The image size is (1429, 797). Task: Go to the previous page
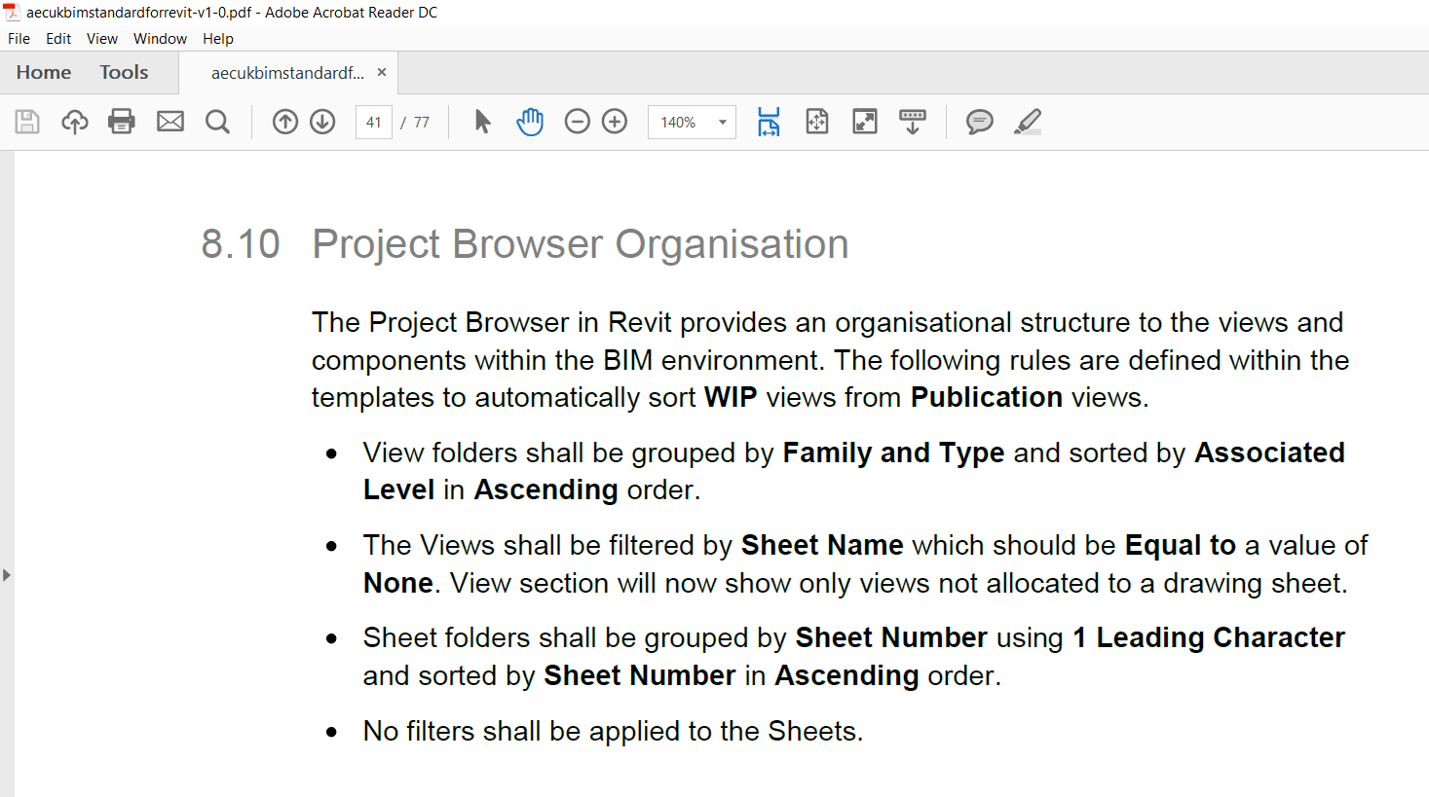[284, 122]
